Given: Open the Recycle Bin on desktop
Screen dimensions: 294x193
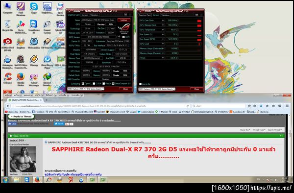Looking at the screenshot, I should point(7,26).
